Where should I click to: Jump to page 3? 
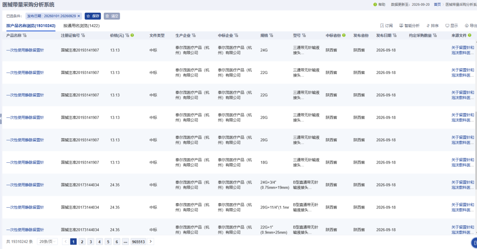(91, 242)
